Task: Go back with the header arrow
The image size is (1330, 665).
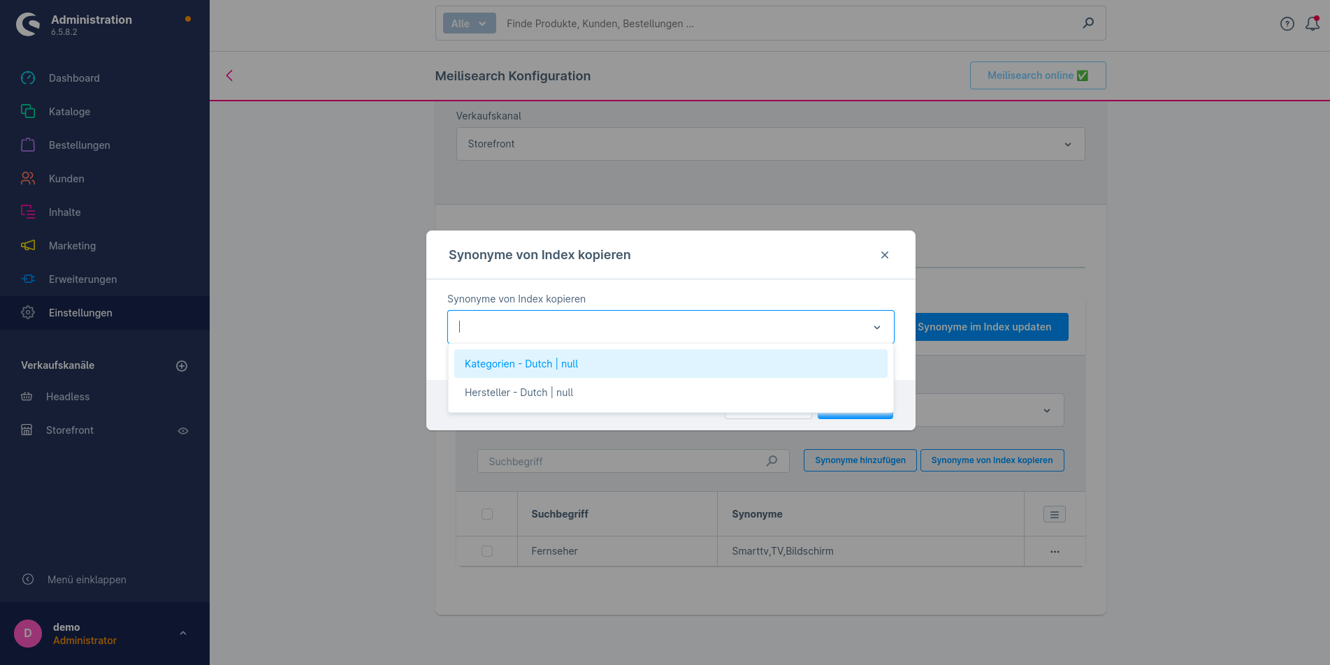Action: [x=229, y=75]
